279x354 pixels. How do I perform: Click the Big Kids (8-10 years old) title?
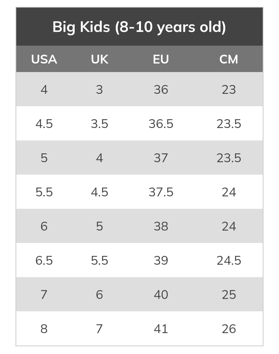(139, 27)
